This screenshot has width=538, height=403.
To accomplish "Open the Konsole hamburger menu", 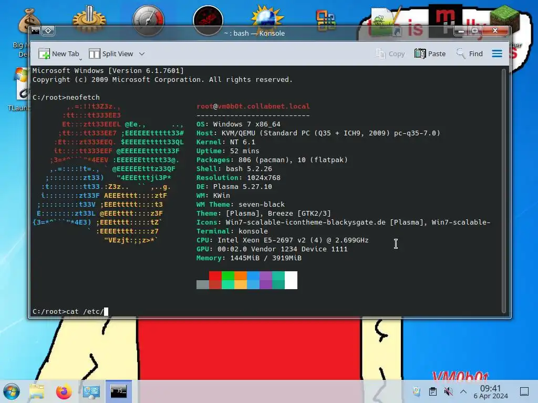I will click(497, 54).
